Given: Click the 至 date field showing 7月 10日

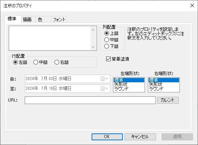Looking at the screenshot, I should coord(68,88).
